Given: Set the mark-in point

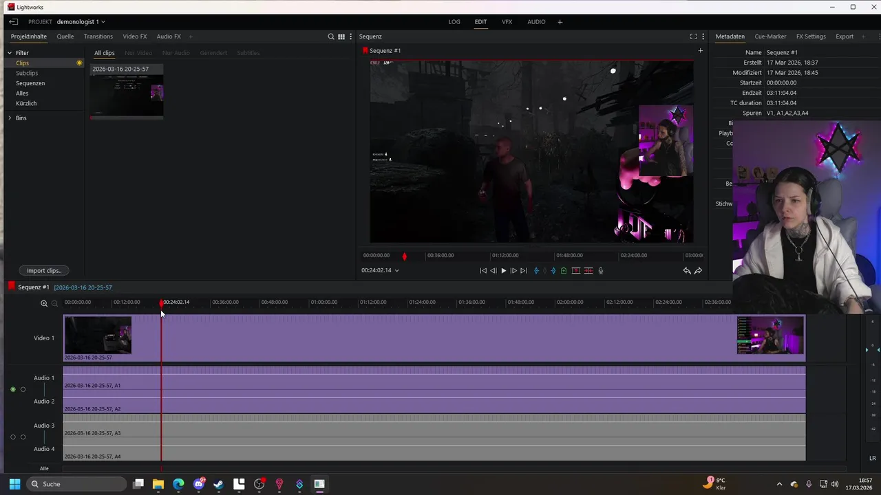Looking at the screenshot, I should 536,271.
